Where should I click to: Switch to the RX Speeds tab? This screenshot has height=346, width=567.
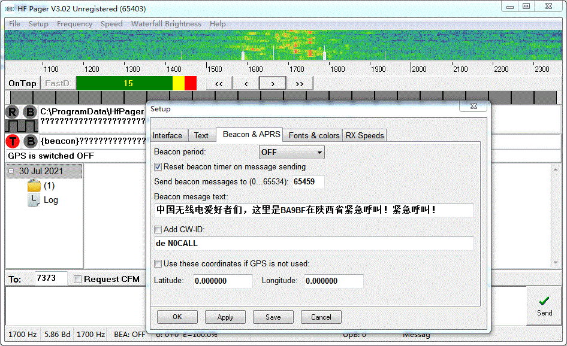click(364, 135)
